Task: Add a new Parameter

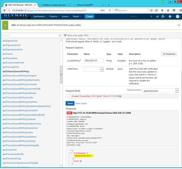Action: pos(169,54)
